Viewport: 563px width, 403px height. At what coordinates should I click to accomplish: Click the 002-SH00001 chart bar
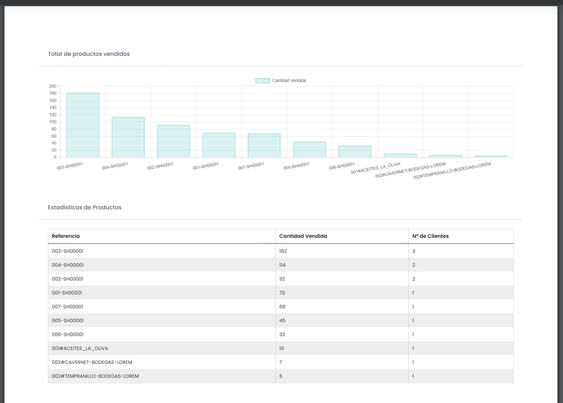coord(173,141)
